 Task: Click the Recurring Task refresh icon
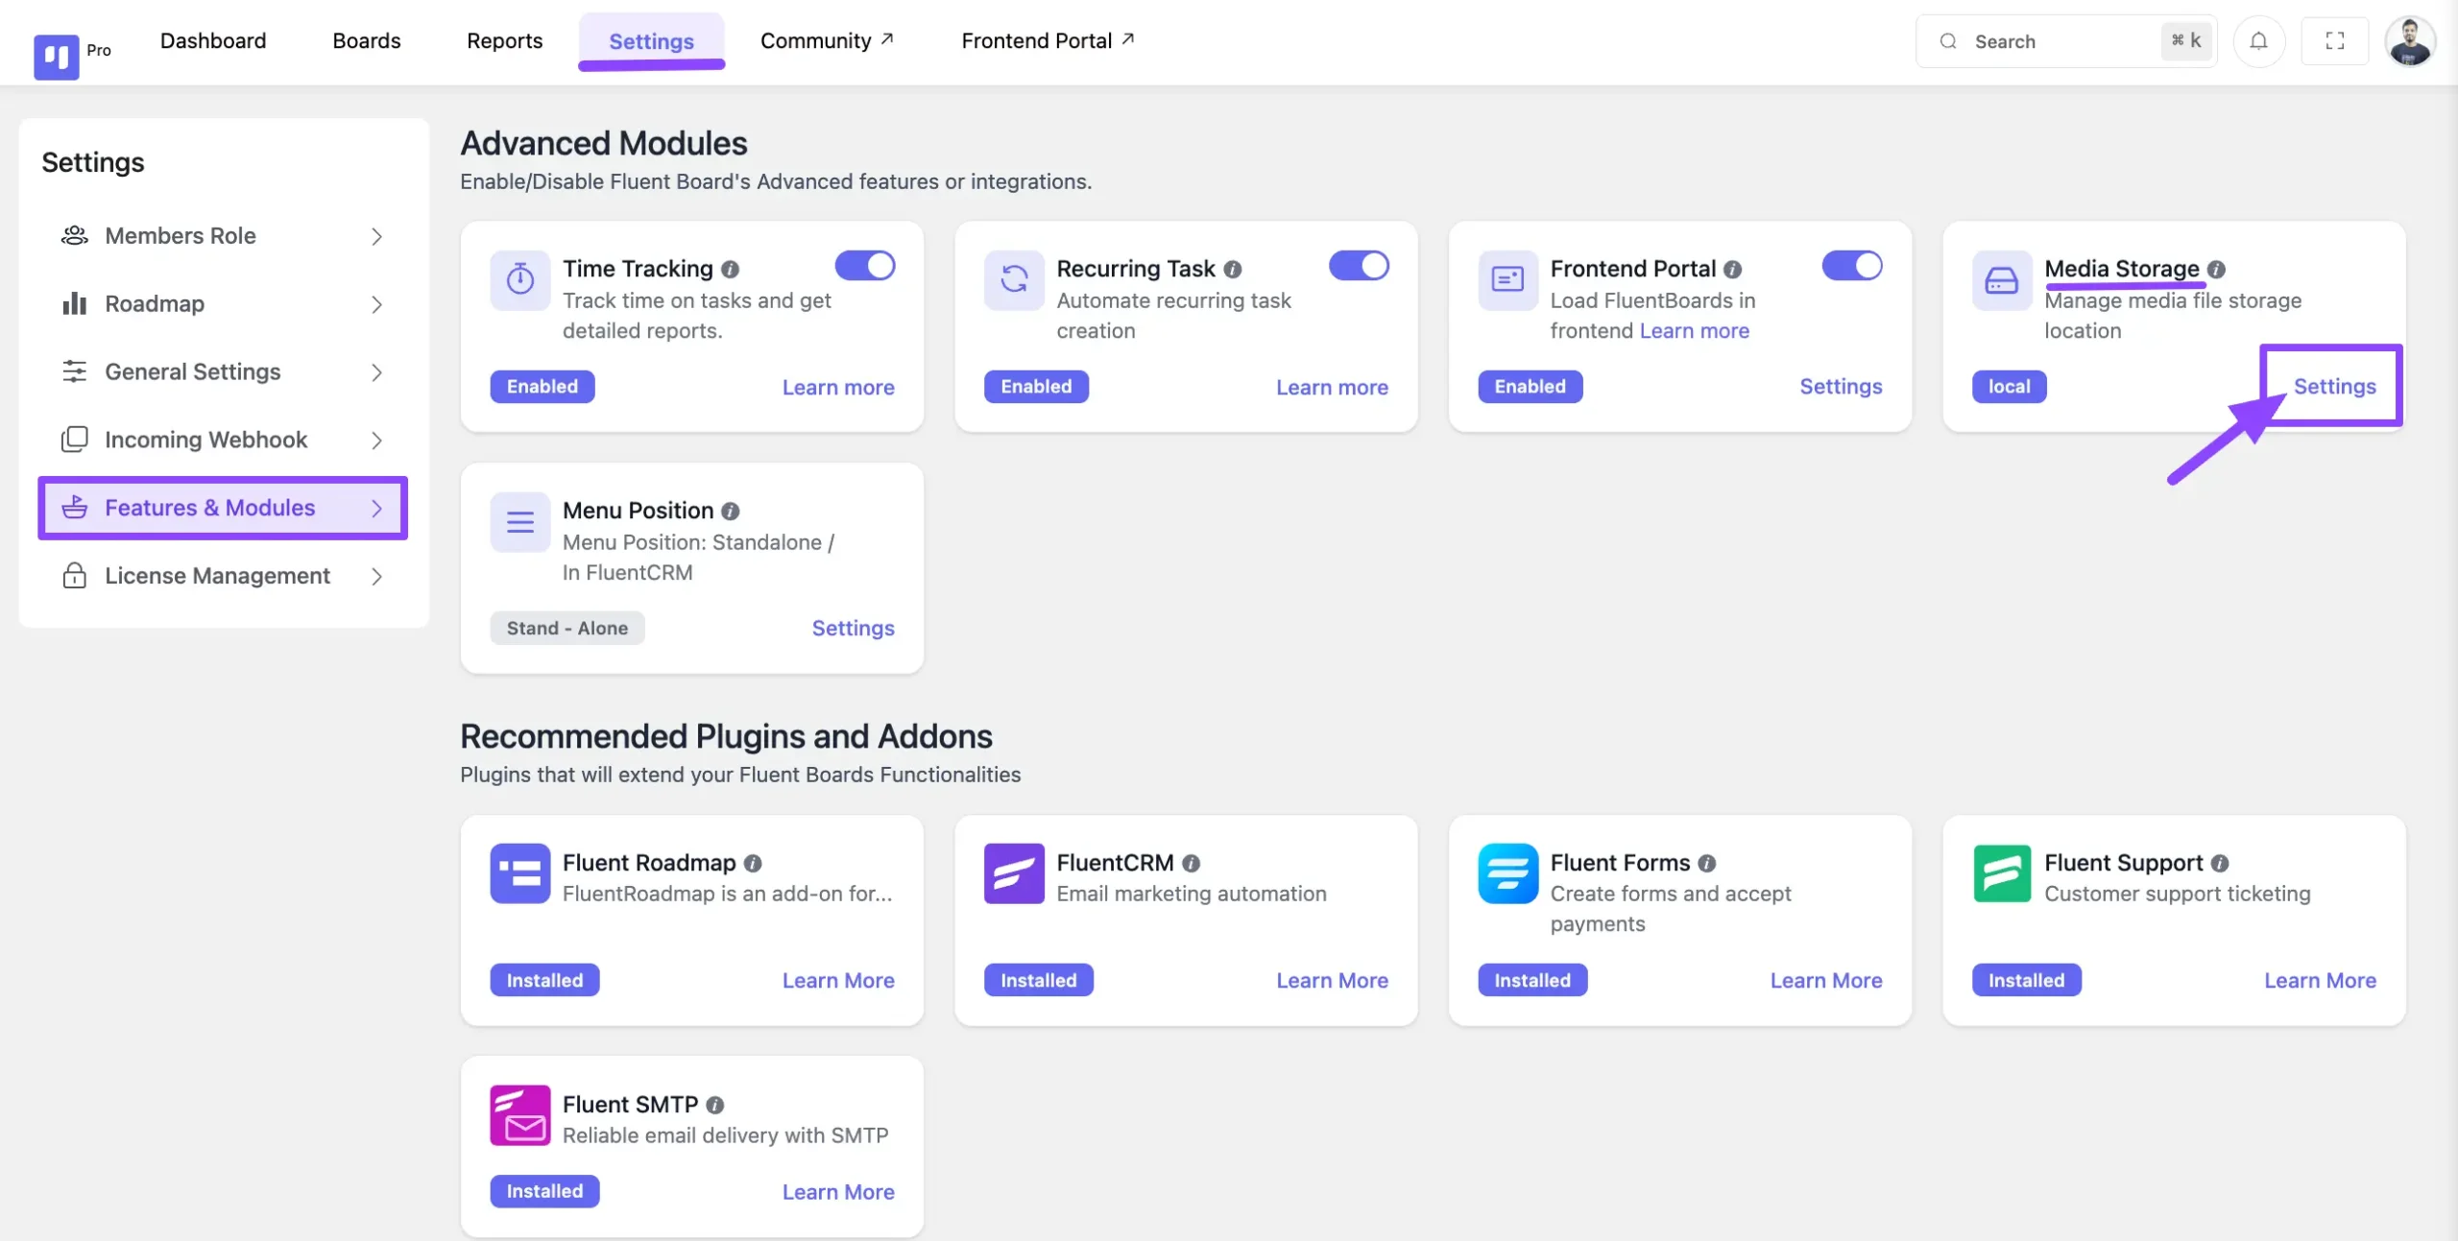pyautogui.click(x=1014, y=279)
